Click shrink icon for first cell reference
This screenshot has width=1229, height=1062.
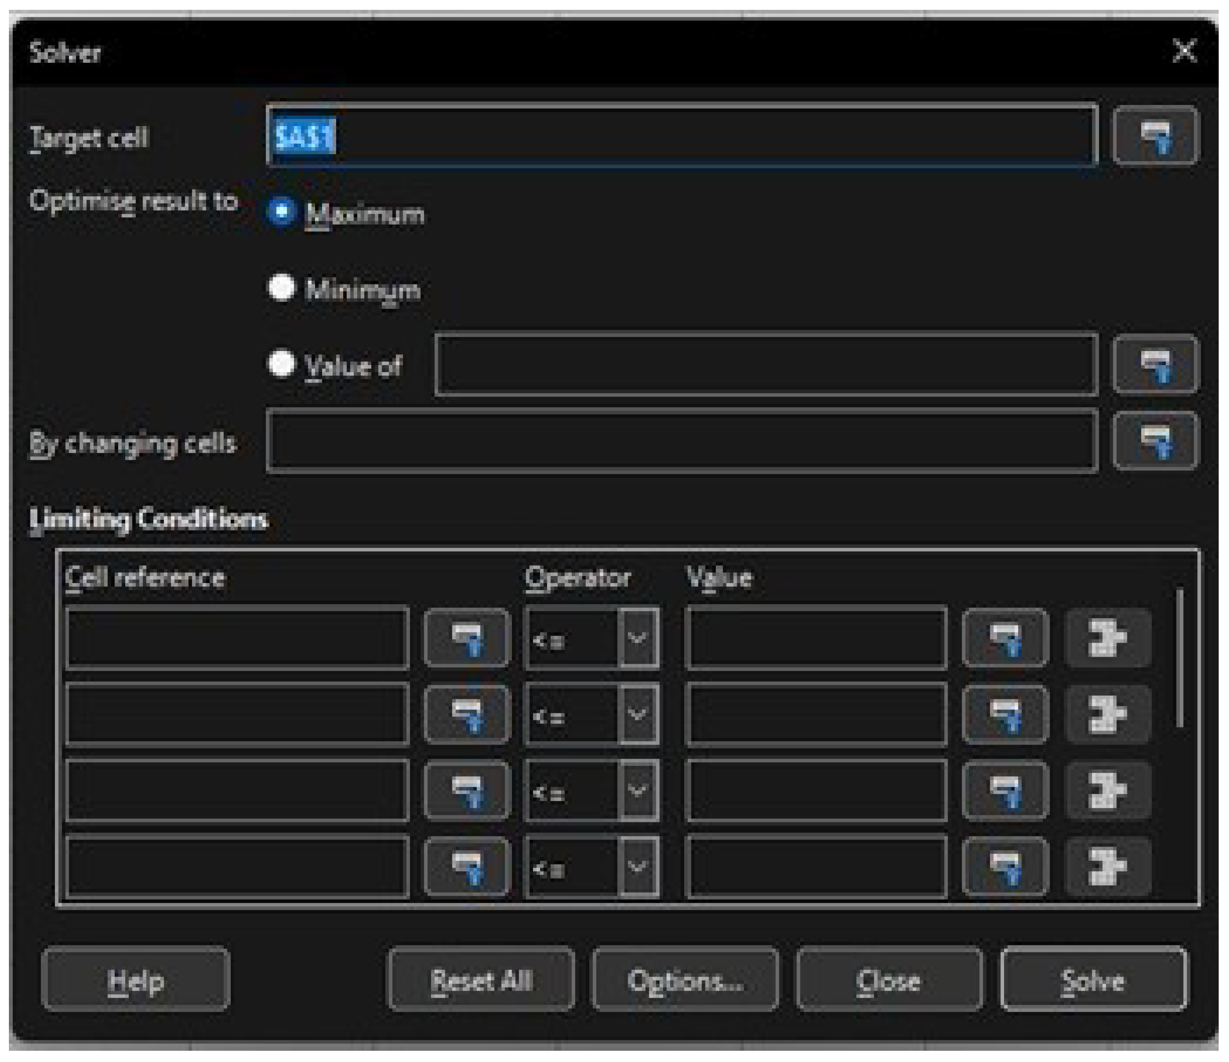point(467,638)
